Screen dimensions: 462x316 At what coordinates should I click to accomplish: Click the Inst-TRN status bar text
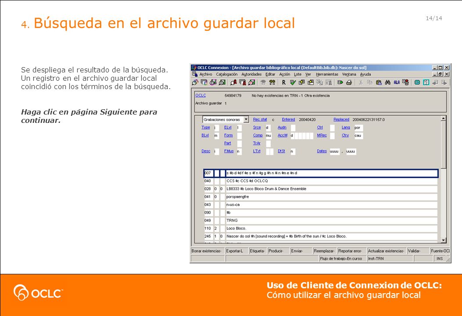(376, 259)
